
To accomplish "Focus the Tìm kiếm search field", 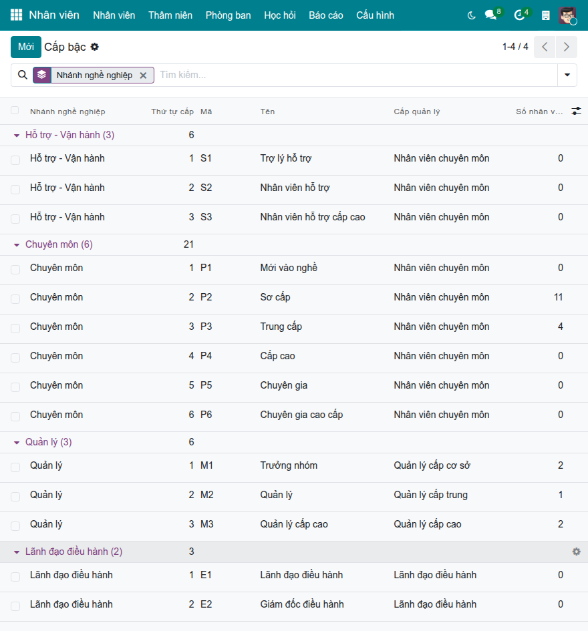I will point(356,75).
